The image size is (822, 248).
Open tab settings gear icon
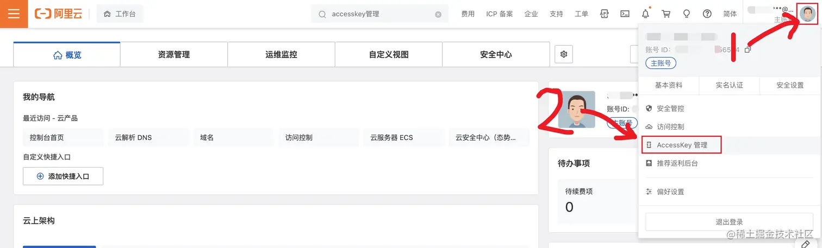click(x=564, y=54)
